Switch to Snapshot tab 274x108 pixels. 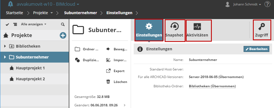tap(175, 30)
